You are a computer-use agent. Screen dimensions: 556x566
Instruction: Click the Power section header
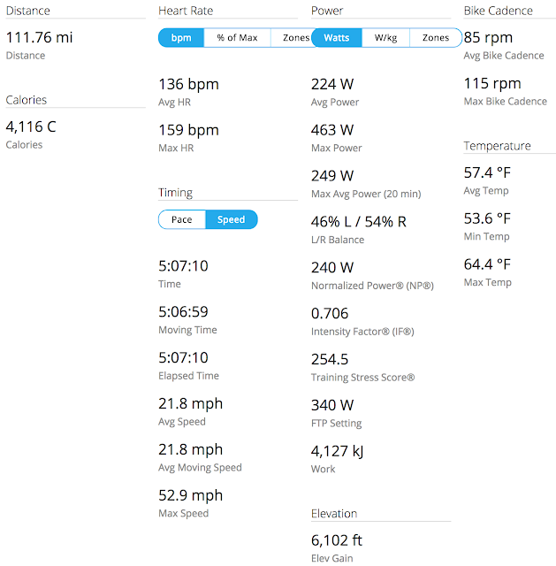327,11
